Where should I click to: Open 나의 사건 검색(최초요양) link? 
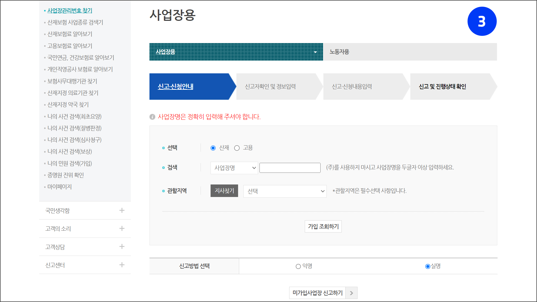(x=74, y=116)
